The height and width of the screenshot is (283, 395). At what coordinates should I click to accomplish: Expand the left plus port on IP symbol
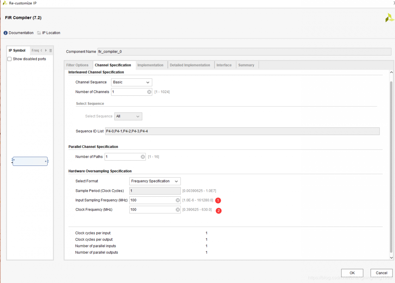click(x=14, y=160)
